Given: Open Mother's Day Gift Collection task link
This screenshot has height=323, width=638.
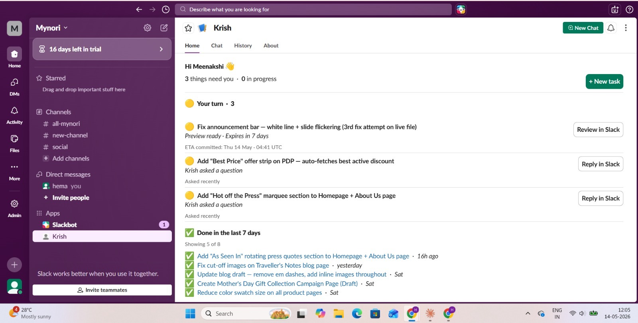Looking at the screenshot, I should point(278,284).
